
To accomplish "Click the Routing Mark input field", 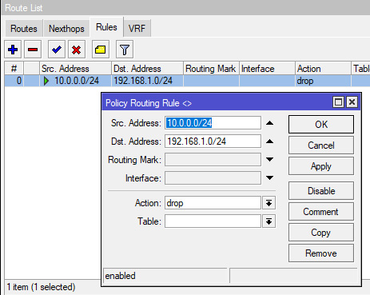I will click(x=213, y=159).
